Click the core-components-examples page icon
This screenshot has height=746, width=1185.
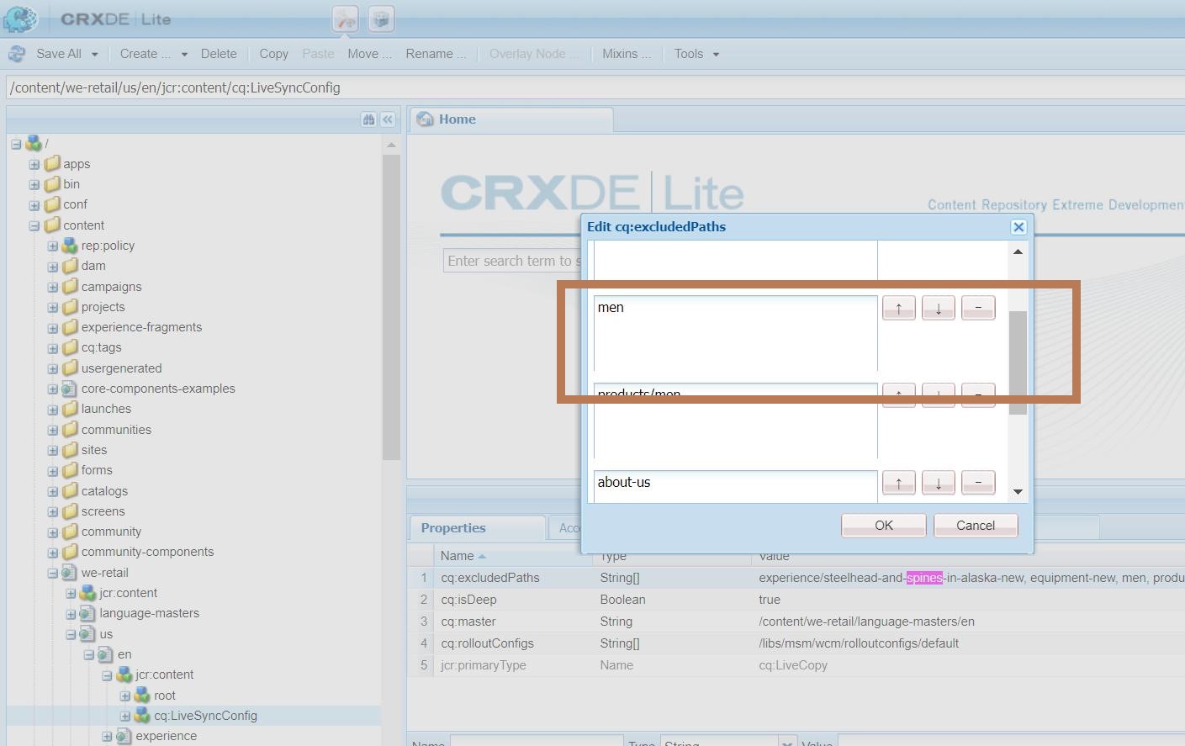coord(71,389)
